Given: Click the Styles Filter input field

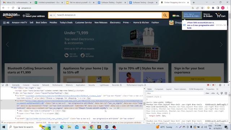Looking at the screenshot, I should 175,93.
